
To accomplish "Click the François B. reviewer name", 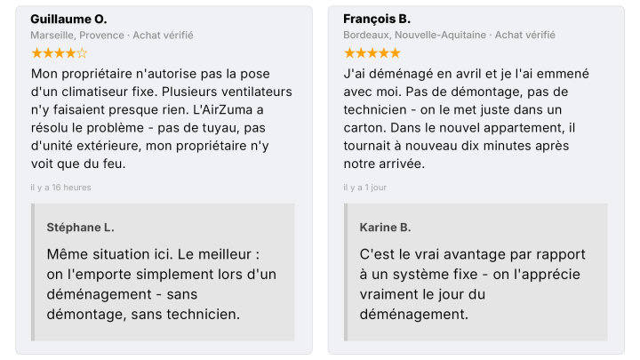I will tap(377, 19).
